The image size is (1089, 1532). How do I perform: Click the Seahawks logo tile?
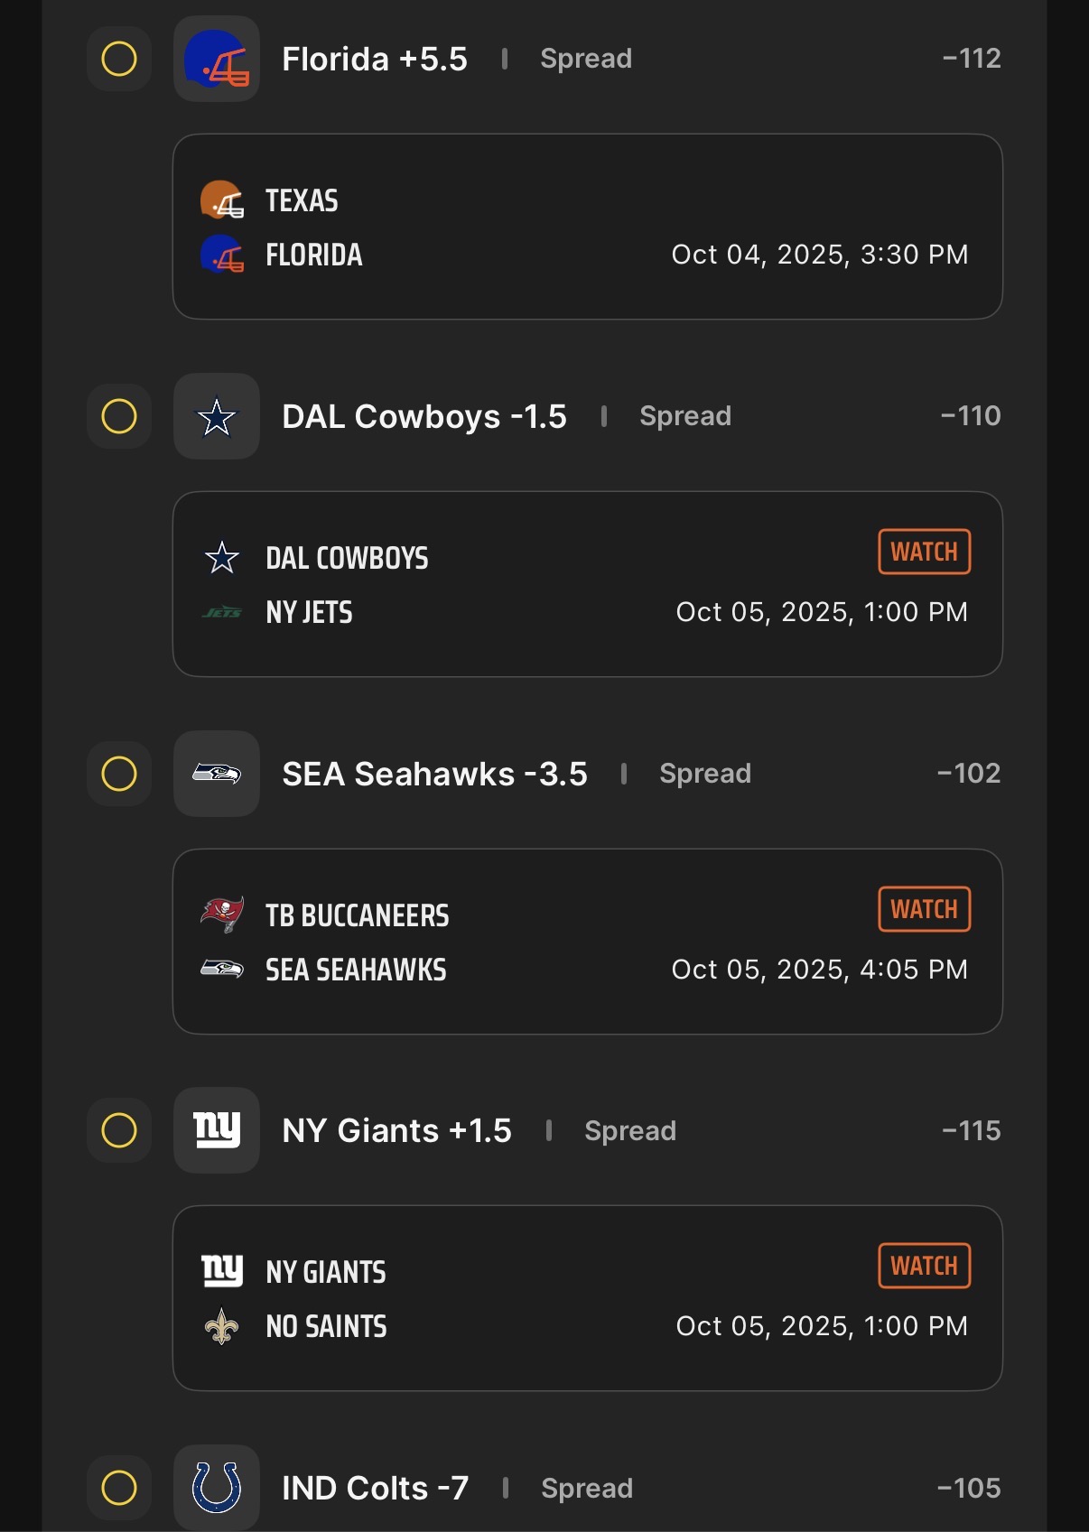217,774
